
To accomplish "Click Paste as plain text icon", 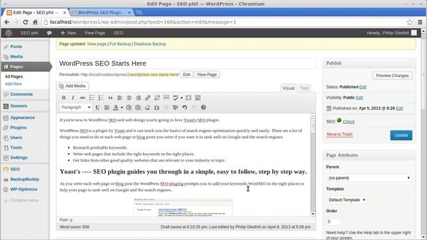I will pos(129,107).
